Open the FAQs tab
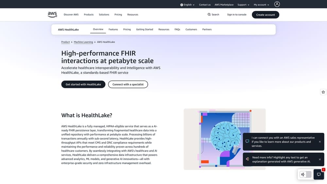Viewport: 327px width, 184px height. click(177, 29)
